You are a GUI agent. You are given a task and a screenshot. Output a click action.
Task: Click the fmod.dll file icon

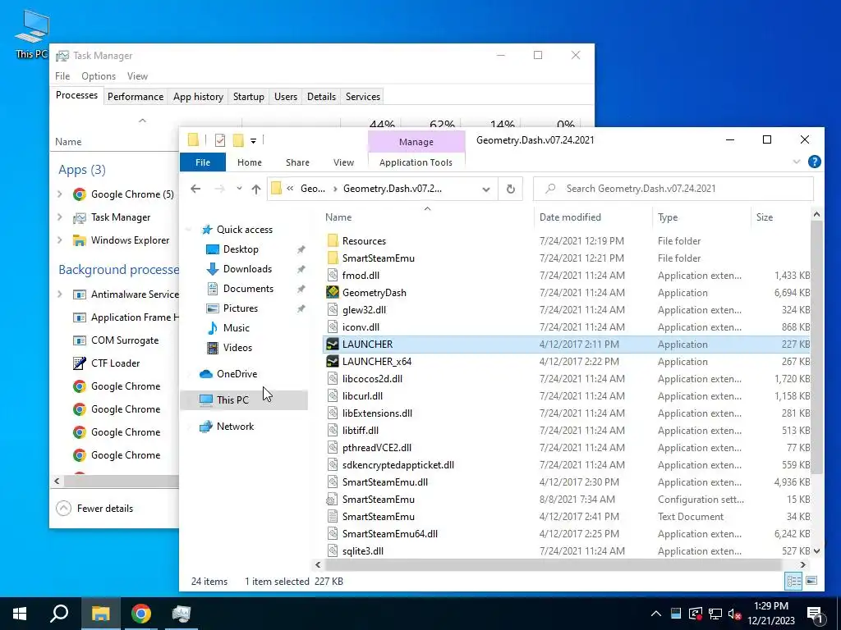click(x=333, y=276)
